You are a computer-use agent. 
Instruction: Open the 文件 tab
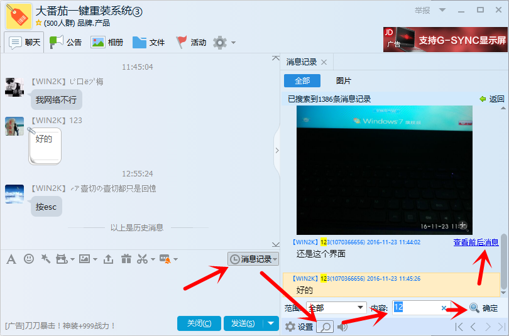149,42
